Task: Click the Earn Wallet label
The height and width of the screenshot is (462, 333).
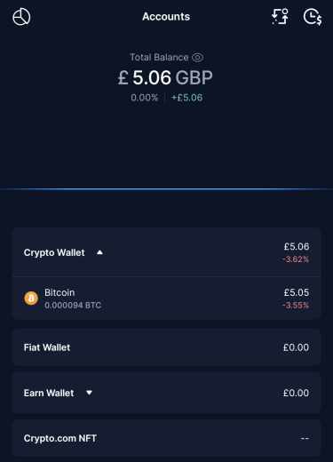Action: [49, 393]
